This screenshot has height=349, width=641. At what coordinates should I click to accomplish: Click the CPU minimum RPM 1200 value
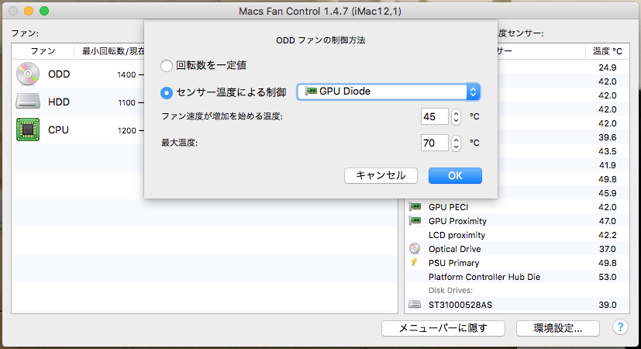(x=126, y=130)
